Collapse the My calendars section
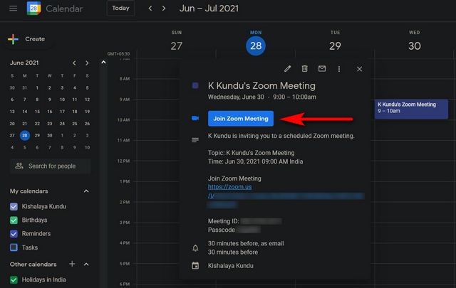 coord(86,191)
